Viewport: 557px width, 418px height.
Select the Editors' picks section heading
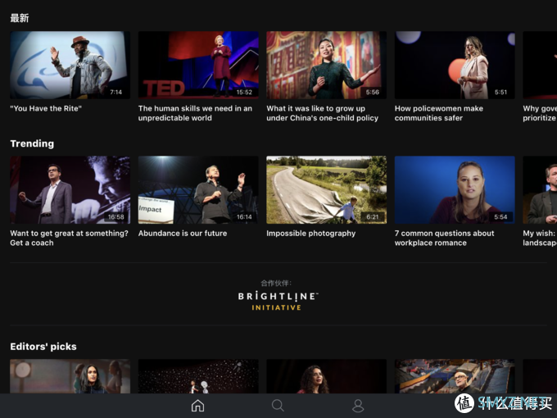43,347
